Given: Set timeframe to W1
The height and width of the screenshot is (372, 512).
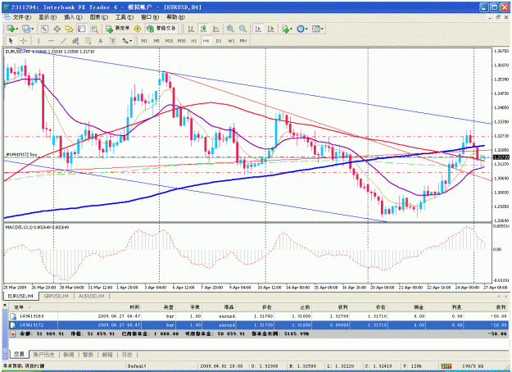Looking at the screenshot, I should tap(231, 41).
